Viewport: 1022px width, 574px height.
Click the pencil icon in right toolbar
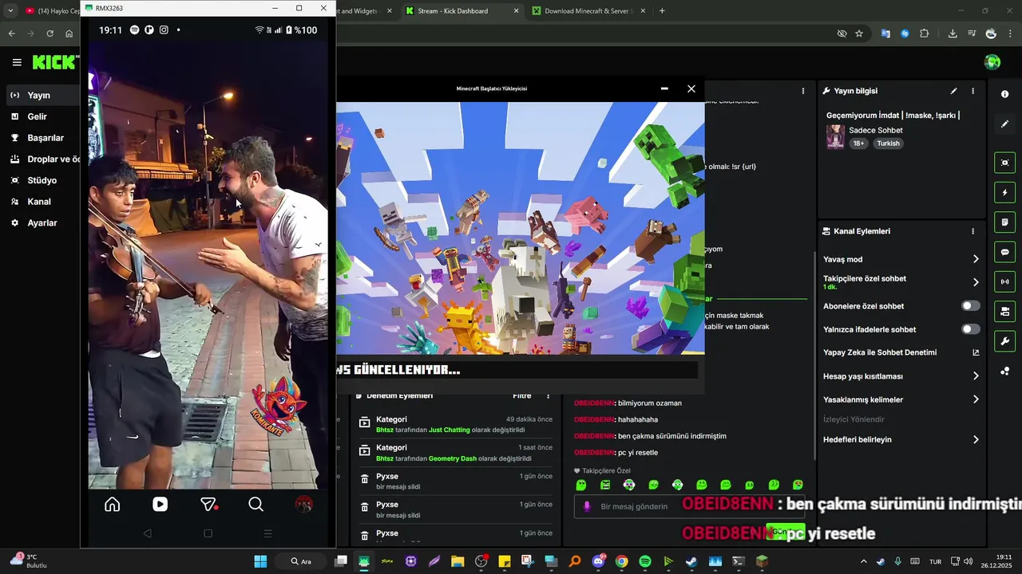tap(1004, 124)
